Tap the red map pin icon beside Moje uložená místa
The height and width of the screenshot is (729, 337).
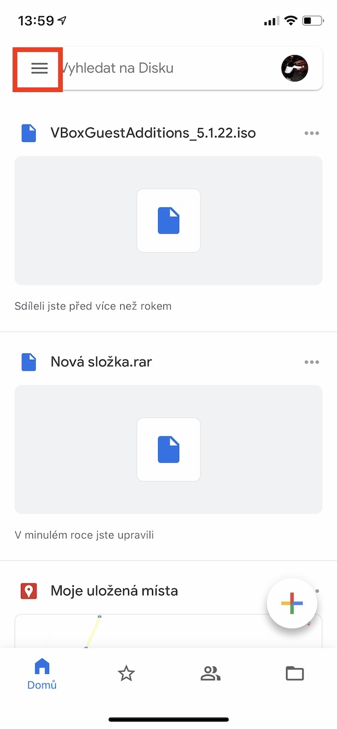point(29,591)
